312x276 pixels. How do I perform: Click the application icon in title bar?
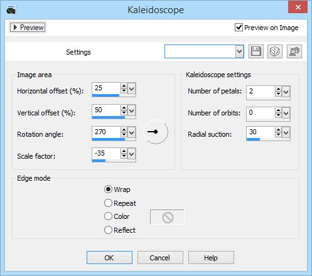coord(11,10)
